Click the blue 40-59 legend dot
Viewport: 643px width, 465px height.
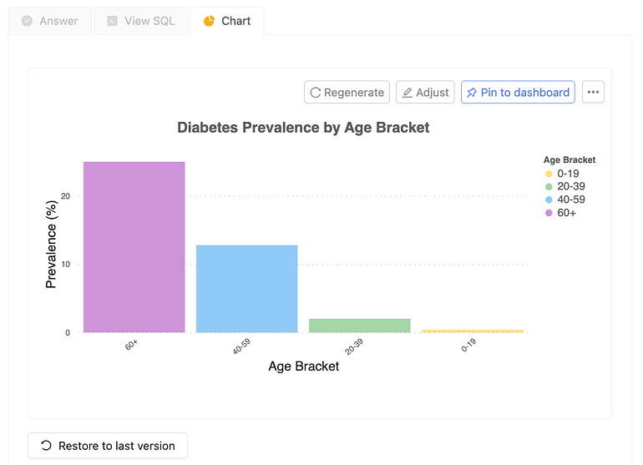pyautogui.click(x=549, y=200)
